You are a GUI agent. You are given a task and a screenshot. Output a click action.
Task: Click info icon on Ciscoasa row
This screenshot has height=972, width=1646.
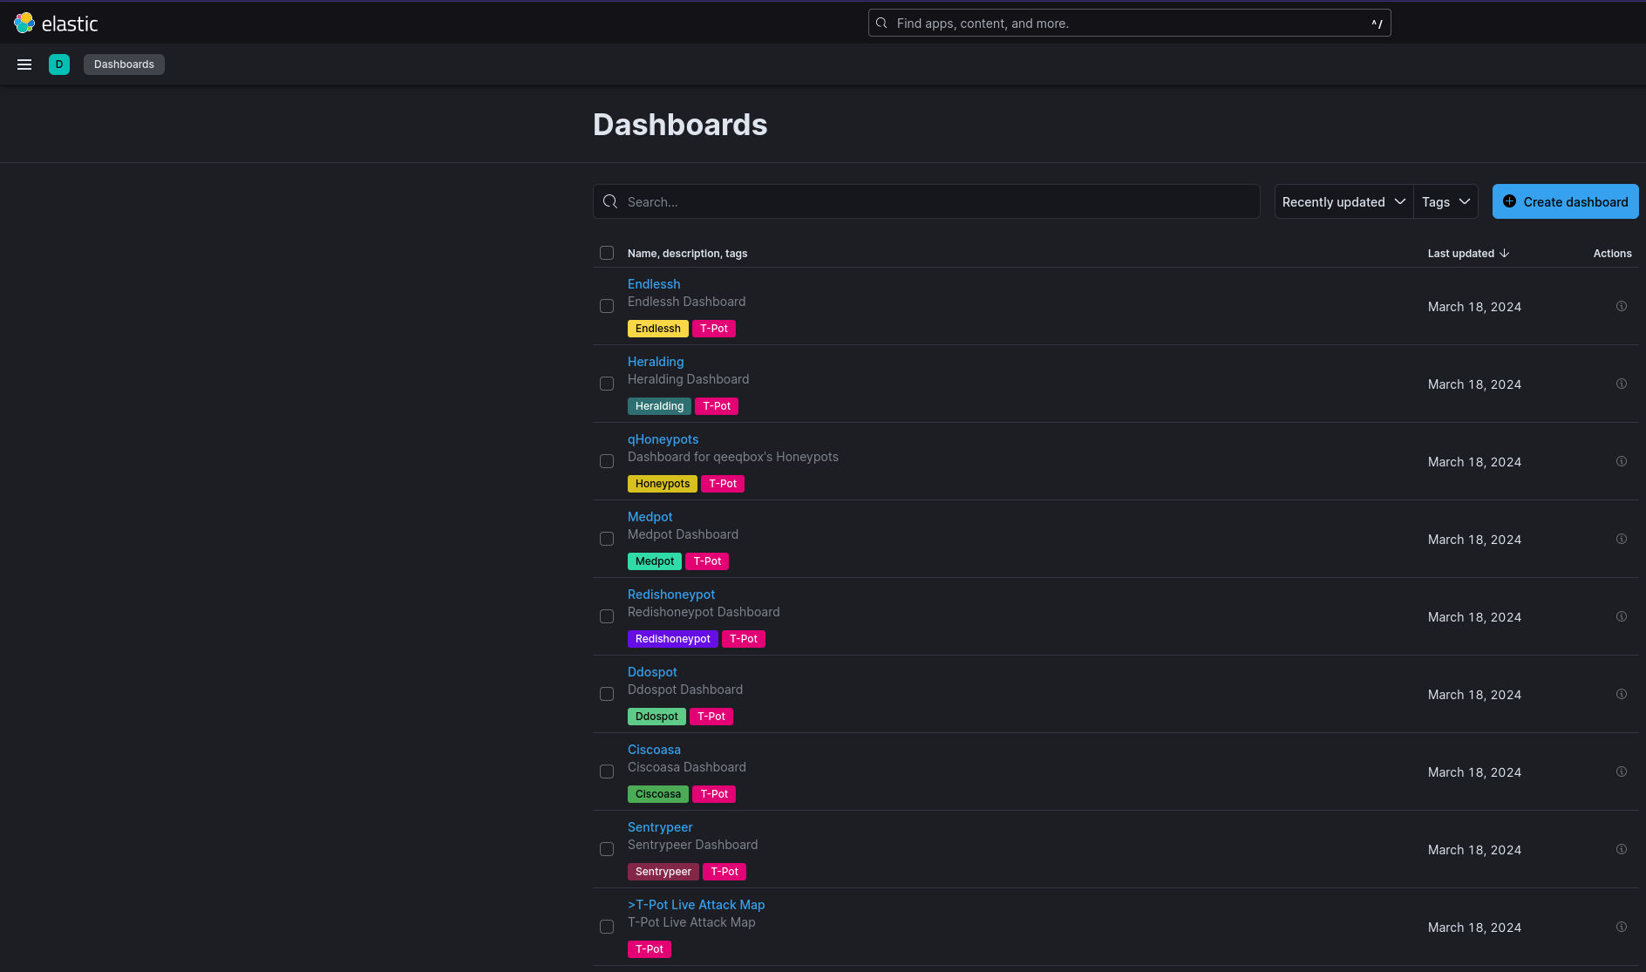tap(1621, 772)
